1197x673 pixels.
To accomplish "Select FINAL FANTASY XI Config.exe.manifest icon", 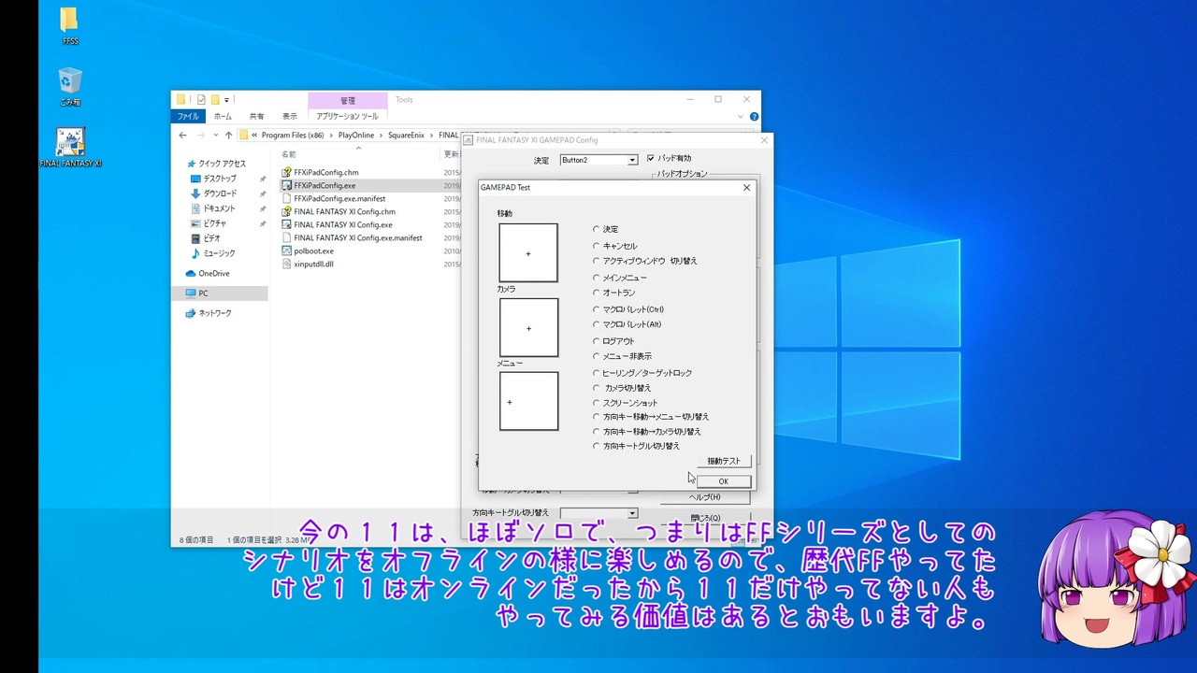I will 287,237.
